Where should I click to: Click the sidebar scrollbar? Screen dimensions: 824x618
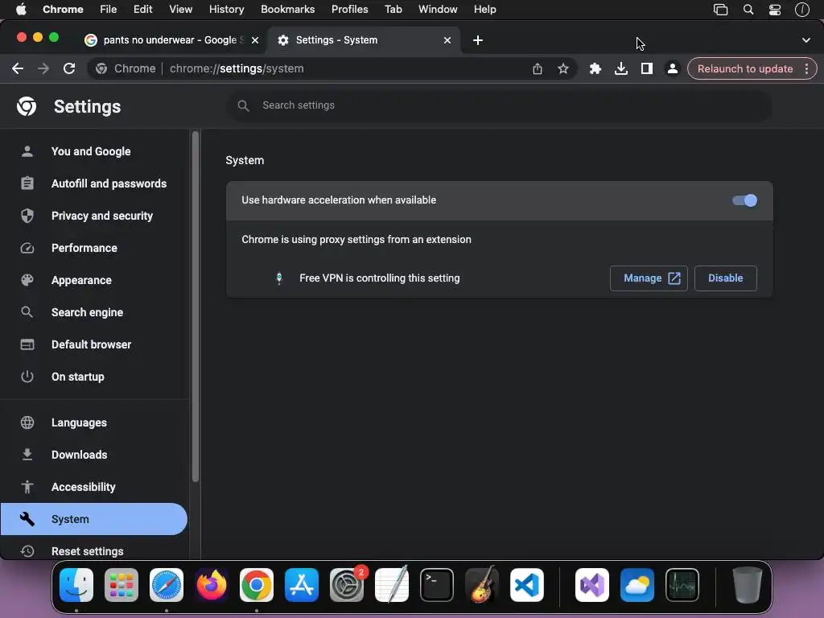pos(196,307)
